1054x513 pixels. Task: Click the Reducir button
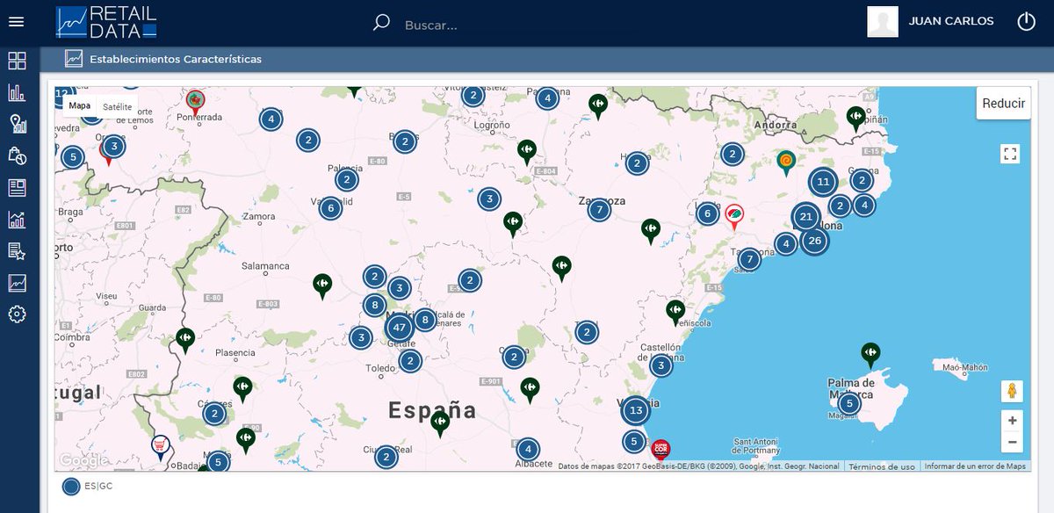[1003, 103]
